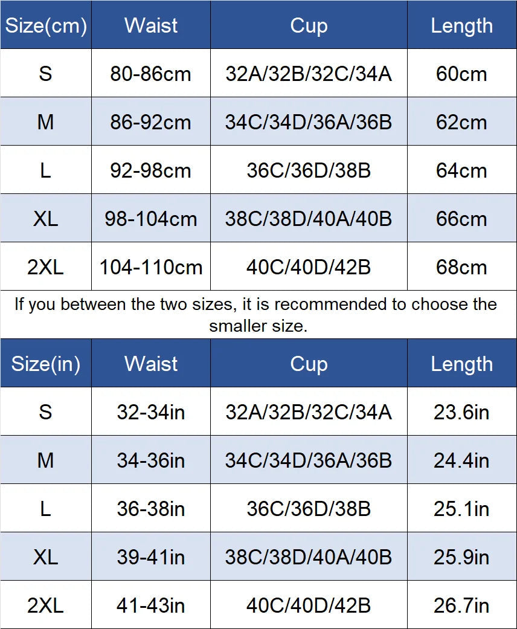This screenshot has width=517, height=629.
Task: Select the 32-34in waist cell
Action: tap(150, 412)
